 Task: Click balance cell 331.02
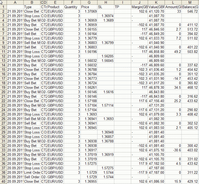(x=190, y=159)
